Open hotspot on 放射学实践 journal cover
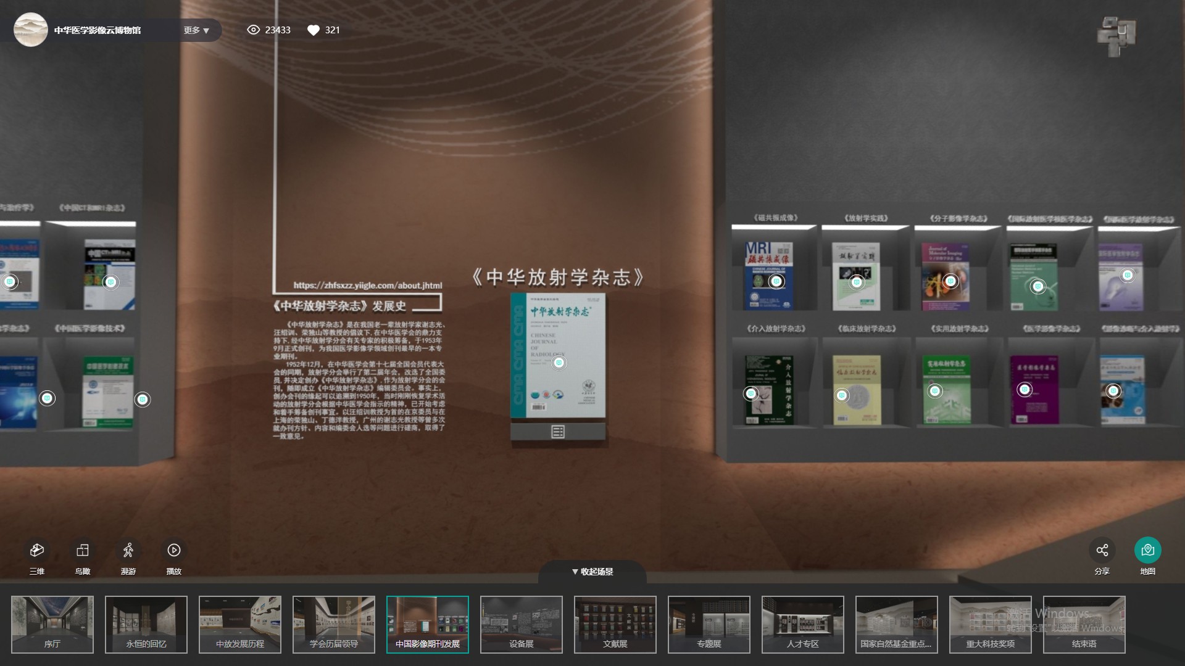The image size is (1185, 666). tap(857, 282)
